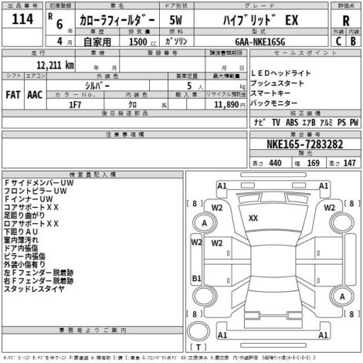Viewport: 363px width, 363px height.
Task: Click the mileage field showing 12,211 km
Action: point(39,64)
